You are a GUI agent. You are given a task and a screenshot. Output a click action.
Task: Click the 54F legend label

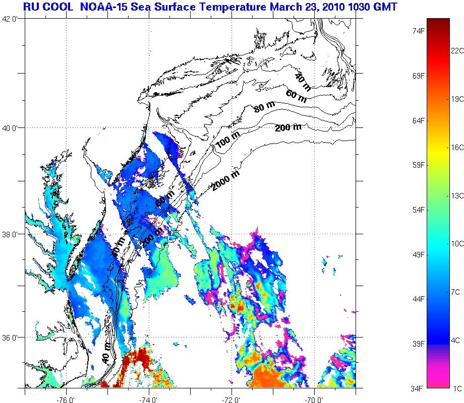pyautogui.click(x=419, y=210)
